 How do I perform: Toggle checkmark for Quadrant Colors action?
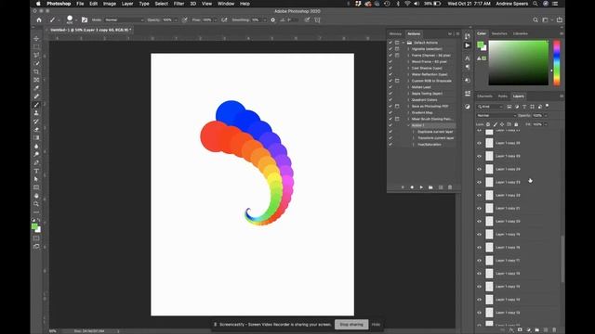(390, 100)
